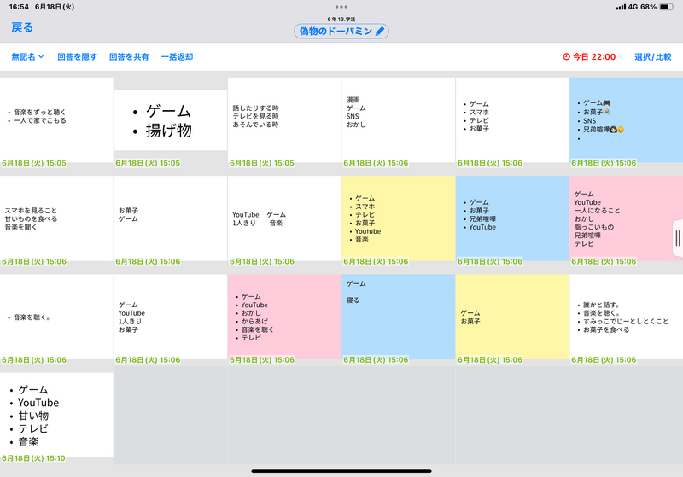Open the blue card with ゲーム and 寝る

(x=398, y=314)
